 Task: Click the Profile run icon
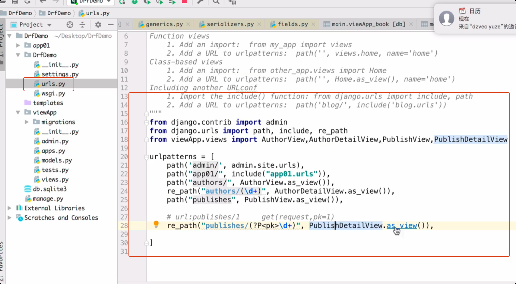click(x=160, y=2)
